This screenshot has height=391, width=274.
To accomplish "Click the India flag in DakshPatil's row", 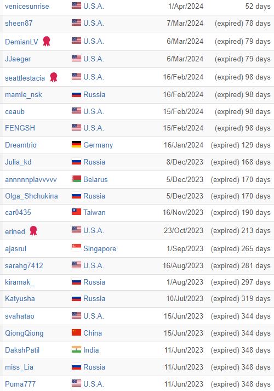I will 76,349.
